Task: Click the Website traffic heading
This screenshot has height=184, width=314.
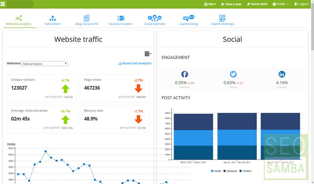Action: point(78,39)
